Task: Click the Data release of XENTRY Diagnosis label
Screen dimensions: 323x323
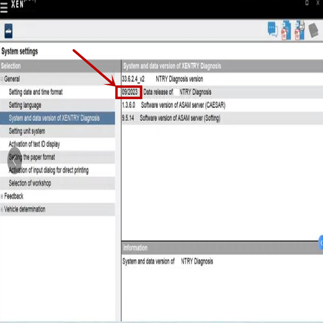Action: click(x=177, y=92)
